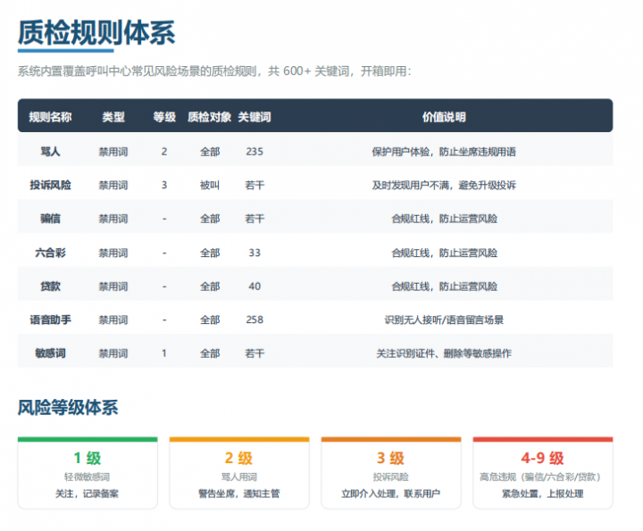Click keyword count 40 in 贷款 row

[x=255, y=286]
